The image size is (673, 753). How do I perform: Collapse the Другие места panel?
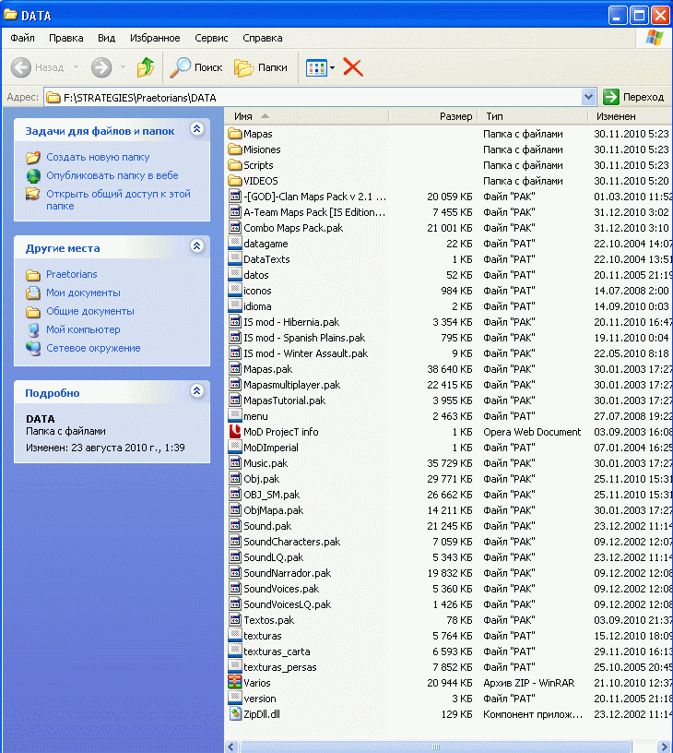pyautogui.click(x=196, y=245)
